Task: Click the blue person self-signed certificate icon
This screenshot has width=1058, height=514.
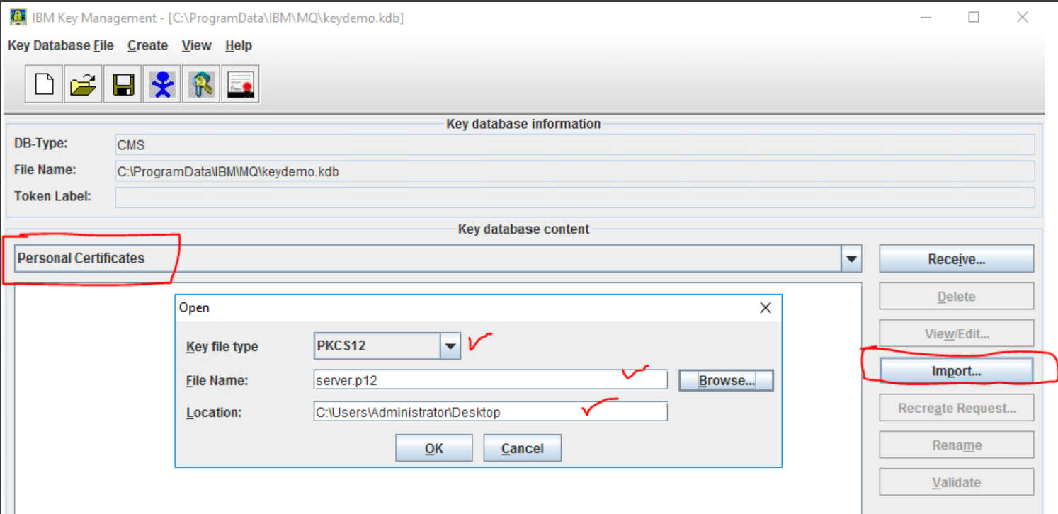Action: [x=162, y=85]
